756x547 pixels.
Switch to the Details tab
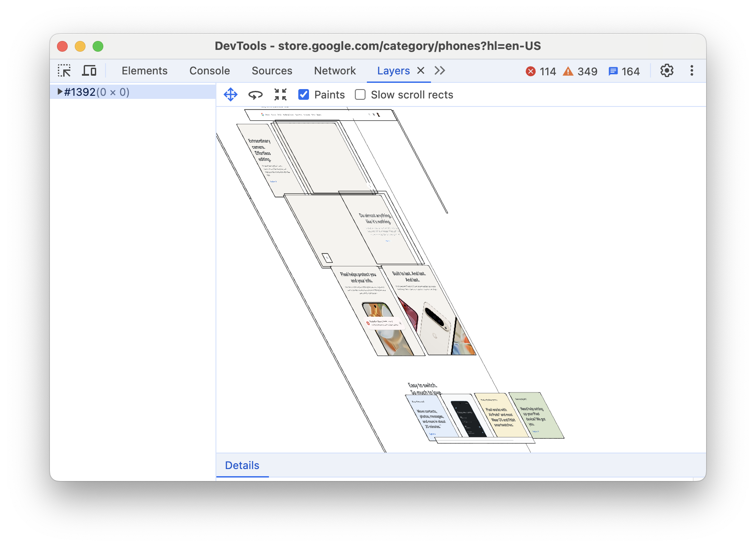242,465
